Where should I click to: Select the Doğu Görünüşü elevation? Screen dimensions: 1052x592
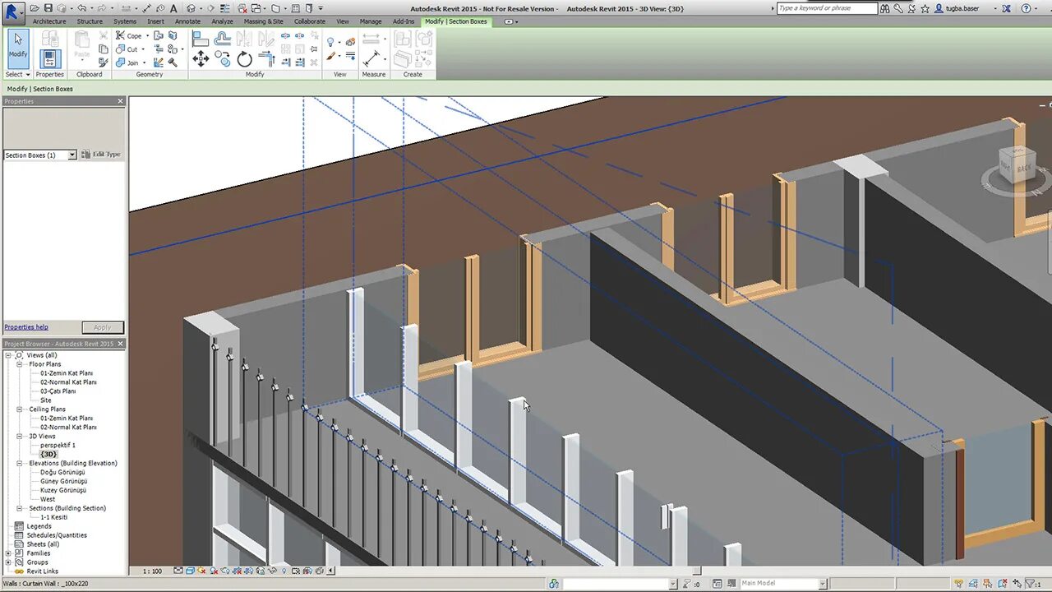62,473
